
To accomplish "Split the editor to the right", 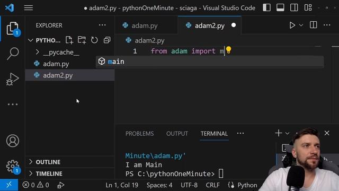I will (x=313, y=25).
